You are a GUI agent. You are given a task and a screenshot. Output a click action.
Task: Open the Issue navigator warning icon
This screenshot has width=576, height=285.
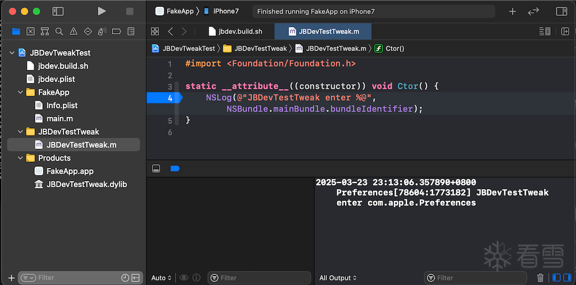pos(73,31)
